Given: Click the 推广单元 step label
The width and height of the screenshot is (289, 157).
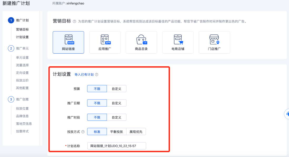Looking at the screenshot, I should 22,49.
